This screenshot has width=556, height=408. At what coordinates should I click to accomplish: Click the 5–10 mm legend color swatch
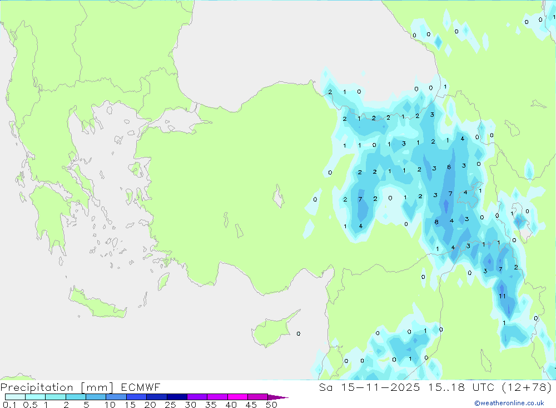point(96,397)
